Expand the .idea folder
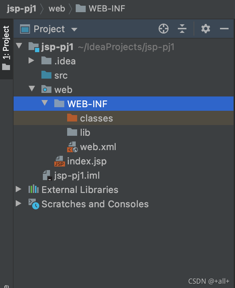This screenshot has width=235, height=288. (x=31, y=60)
